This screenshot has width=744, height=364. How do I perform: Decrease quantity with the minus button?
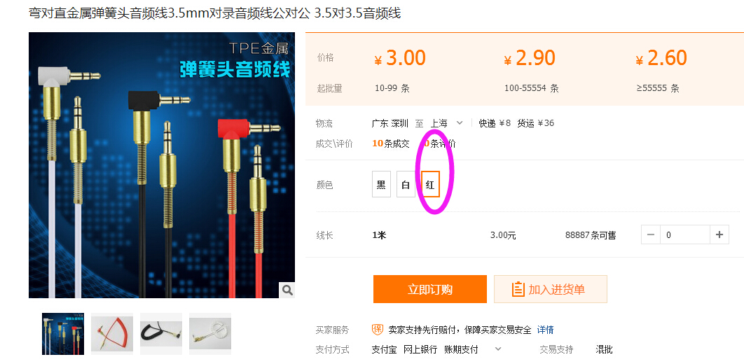tap(651, 234)
